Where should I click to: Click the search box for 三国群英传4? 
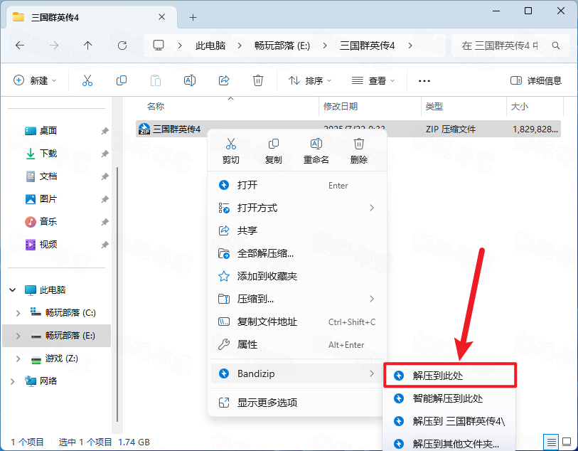pos(510,46)
